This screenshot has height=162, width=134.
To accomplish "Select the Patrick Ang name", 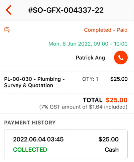I will (x=90, y=58).
